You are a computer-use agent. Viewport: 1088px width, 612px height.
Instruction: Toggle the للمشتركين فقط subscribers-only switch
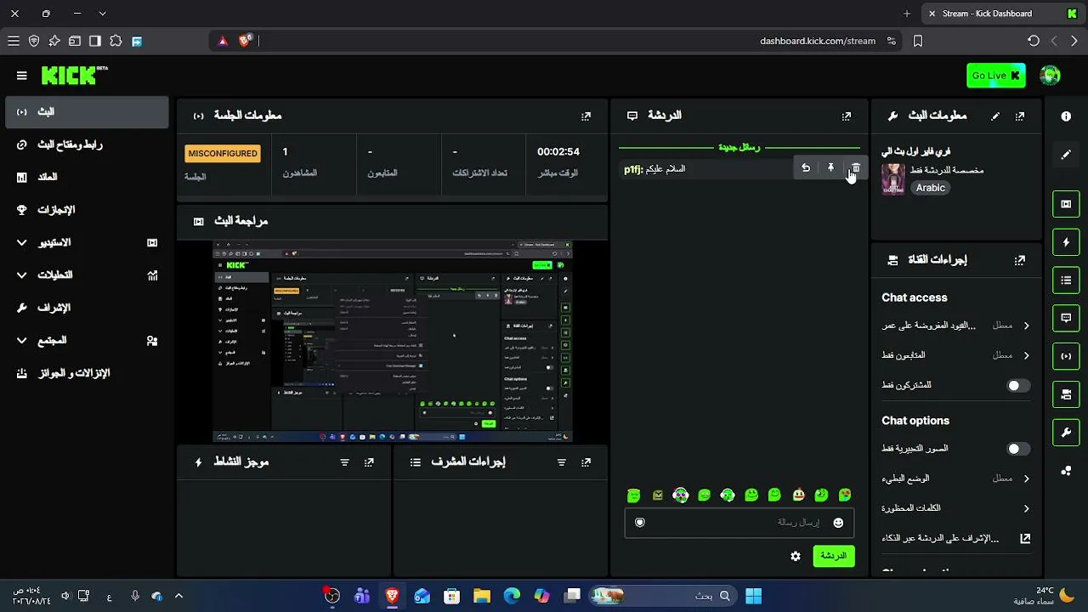tap(1018, 386)
